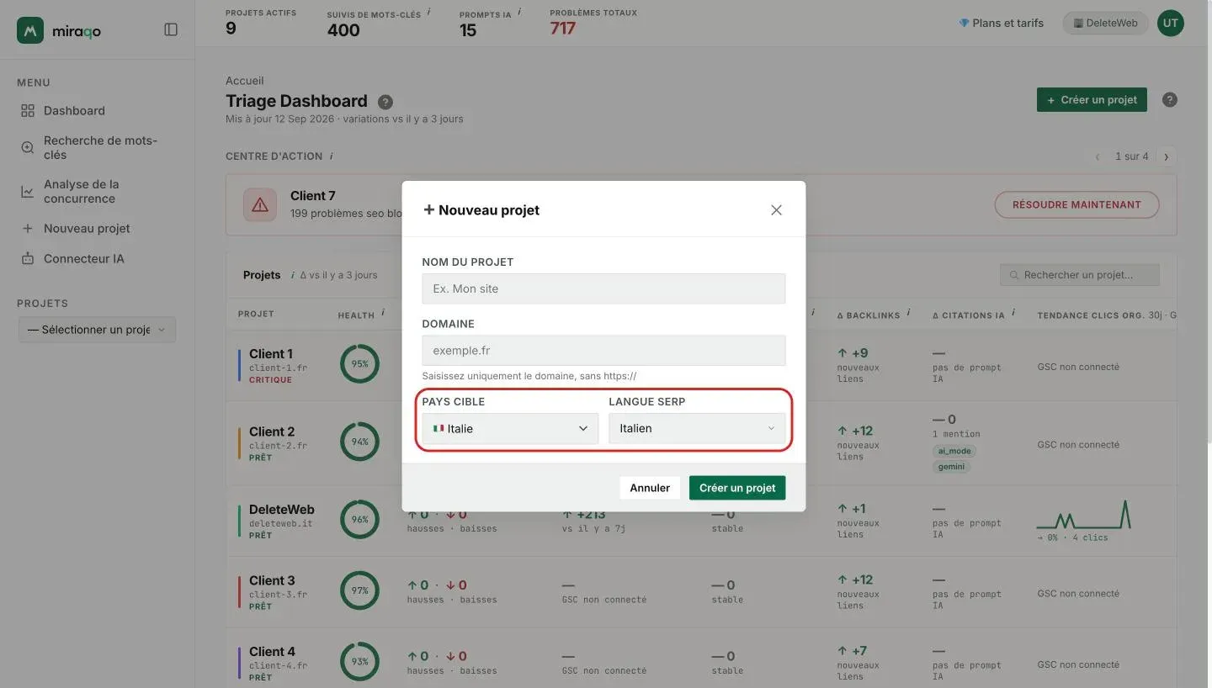Click Résoudre maintenant button
The height and width of the screenshot is (688, 1212).
[1076, 204]
